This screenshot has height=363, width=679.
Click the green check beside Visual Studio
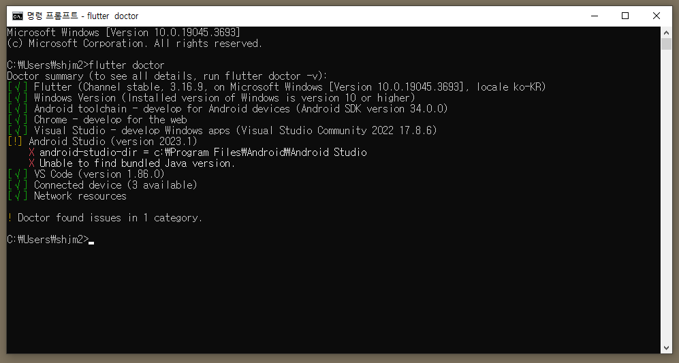(x=18, y=130)
